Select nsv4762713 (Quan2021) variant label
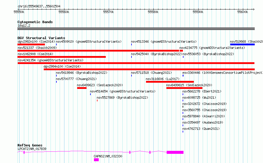The image size is (263, 163). [x=201, y=129]
